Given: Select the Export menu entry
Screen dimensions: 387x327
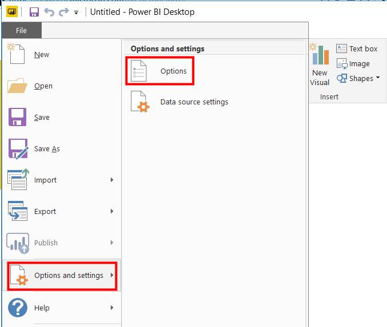Looking at the screenshot, I should coord(45,211).
